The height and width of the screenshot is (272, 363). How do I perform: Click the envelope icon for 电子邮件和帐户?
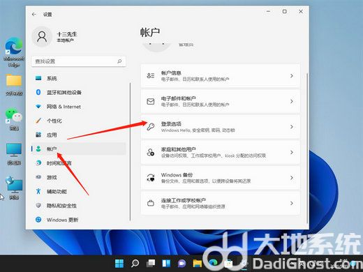coord(151,101)
